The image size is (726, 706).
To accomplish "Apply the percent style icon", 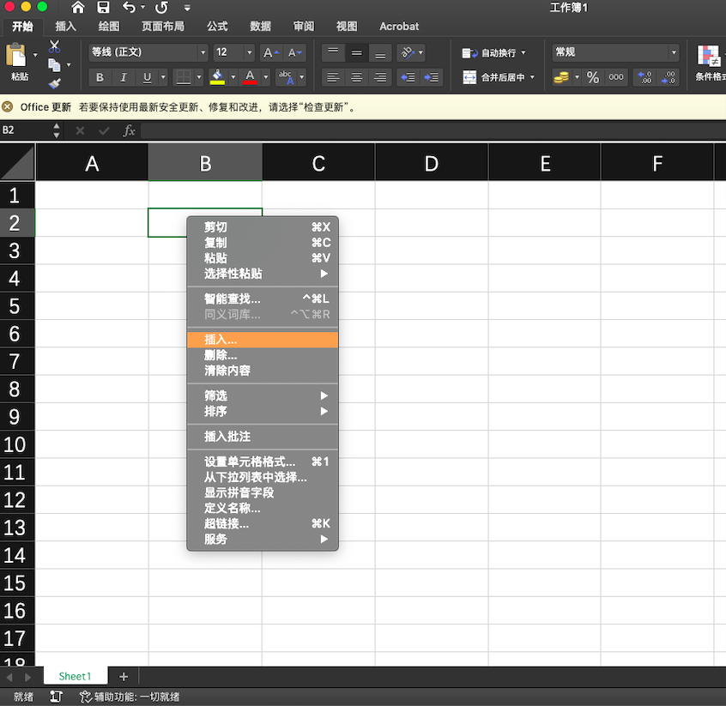I will (592, 77).
